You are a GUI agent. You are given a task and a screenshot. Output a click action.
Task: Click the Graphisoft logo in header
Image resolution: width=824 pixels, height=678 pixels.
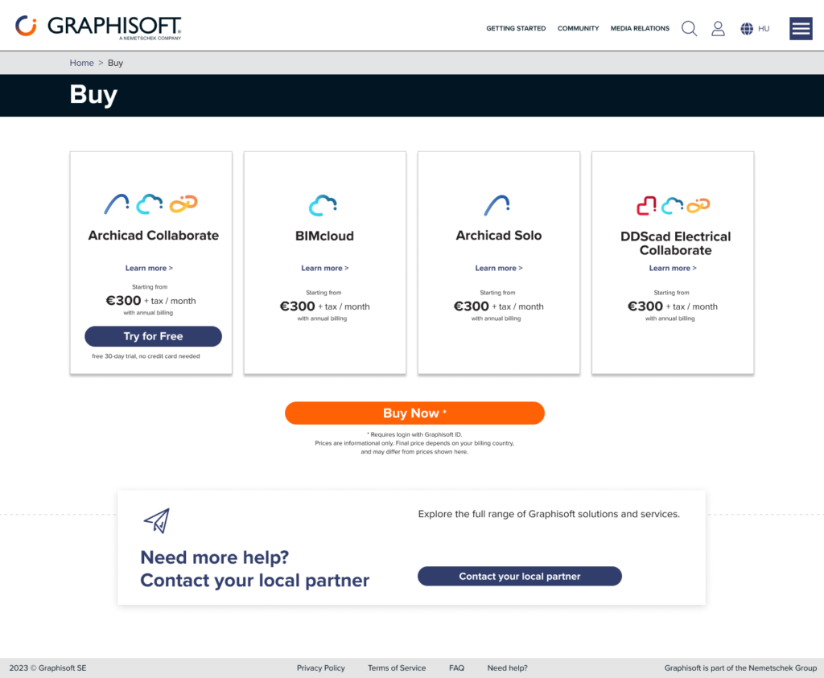(x=98, y=27)
